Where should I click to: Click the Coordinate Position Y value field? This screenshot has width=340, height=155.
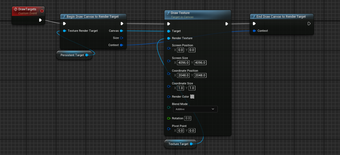point(200,75)
